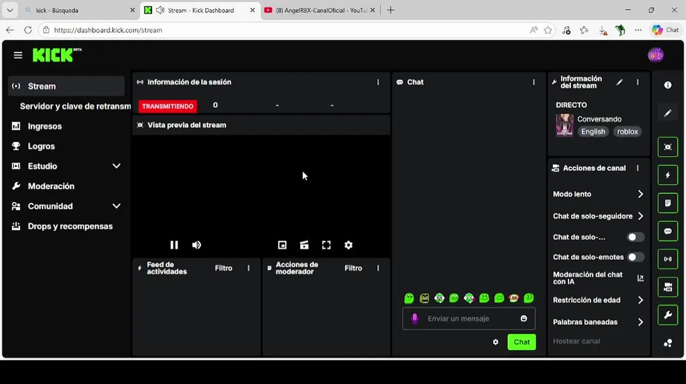Toggle wrench widget in right sidebar
686x384 pixels.
pyautogui.click(x=668, y=315)
